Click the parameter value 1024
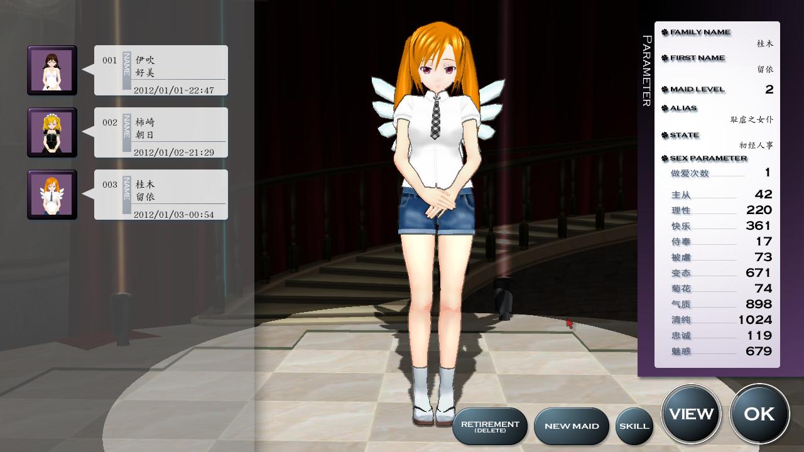This screenshot has width=804, height=452. tap(756, 320)
